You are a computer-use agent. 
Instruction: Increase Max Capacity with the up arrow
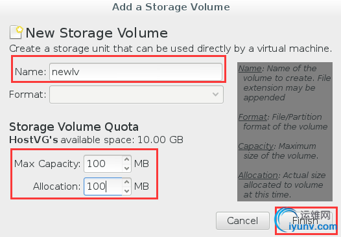[126, 160]
